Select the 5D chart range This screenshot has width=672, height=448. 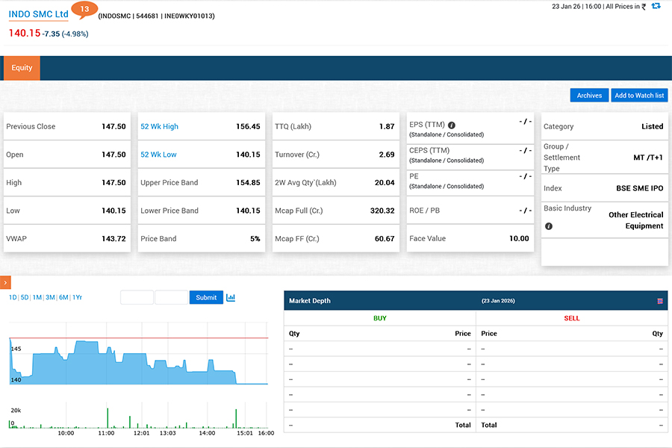click(25, 297)
